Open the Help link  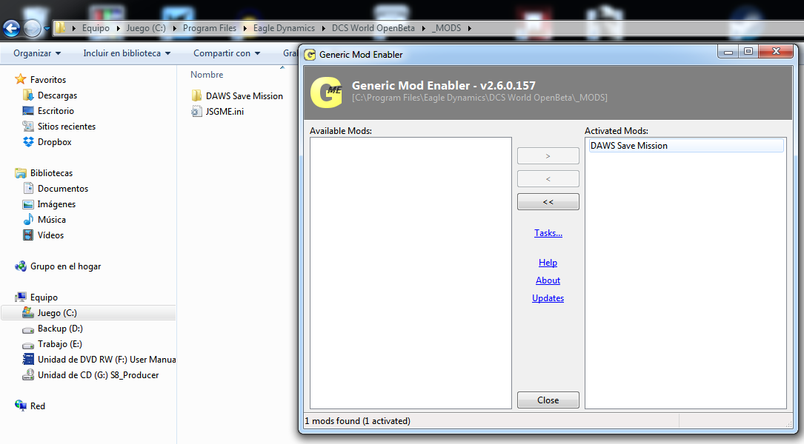point(548,263)
